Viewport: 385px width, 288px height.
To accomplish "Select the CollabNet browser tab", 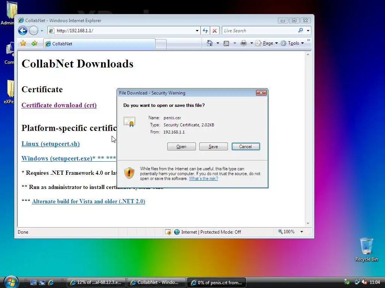I will [99, 44].
